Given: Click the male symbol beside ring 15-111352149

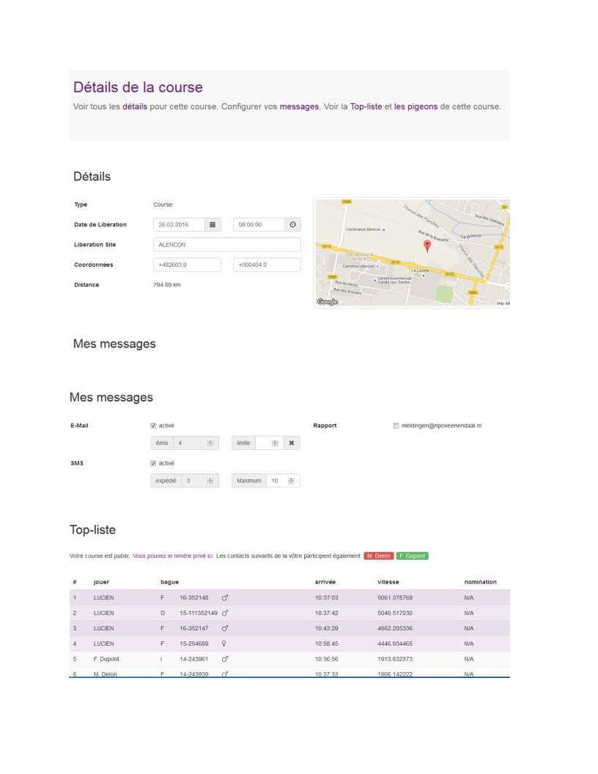Looking at the screenshot, I should tap(225, 613).
